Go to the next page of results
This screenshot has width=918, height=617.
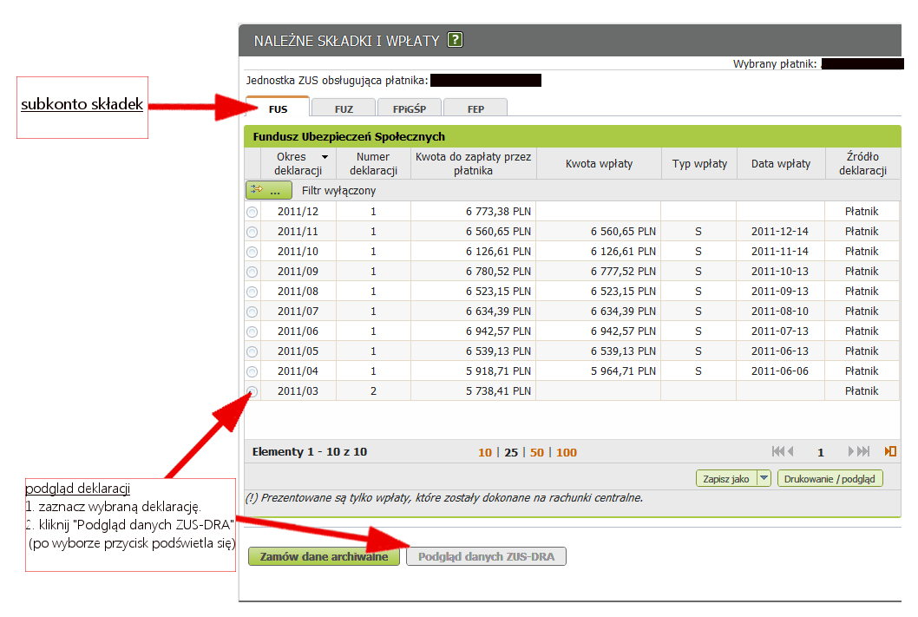coord(852,451)
